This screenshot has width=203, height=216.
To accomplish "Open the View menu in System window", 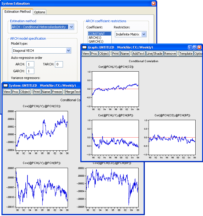I will [7, 92].
